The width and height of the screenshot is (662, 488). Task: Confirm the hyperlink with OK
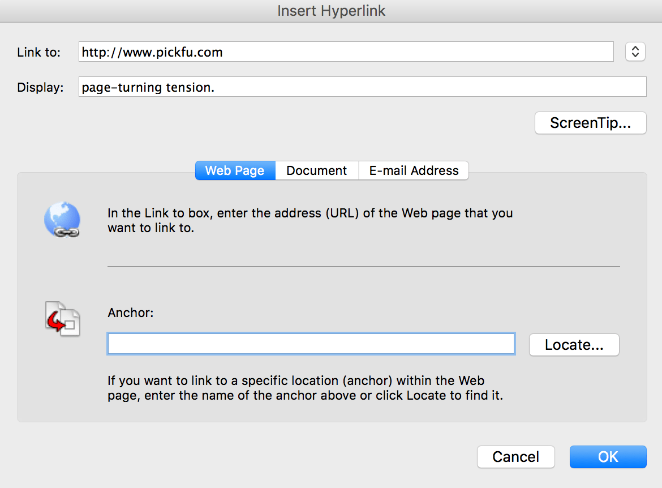point(608,457)
